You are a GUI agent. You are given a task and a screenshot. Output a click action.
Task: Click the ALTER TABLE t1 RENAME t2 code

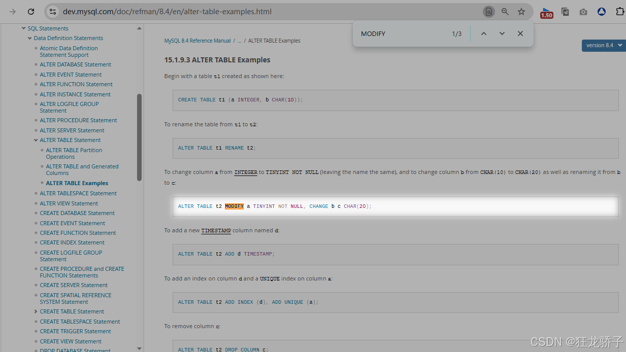pos(217,148)
